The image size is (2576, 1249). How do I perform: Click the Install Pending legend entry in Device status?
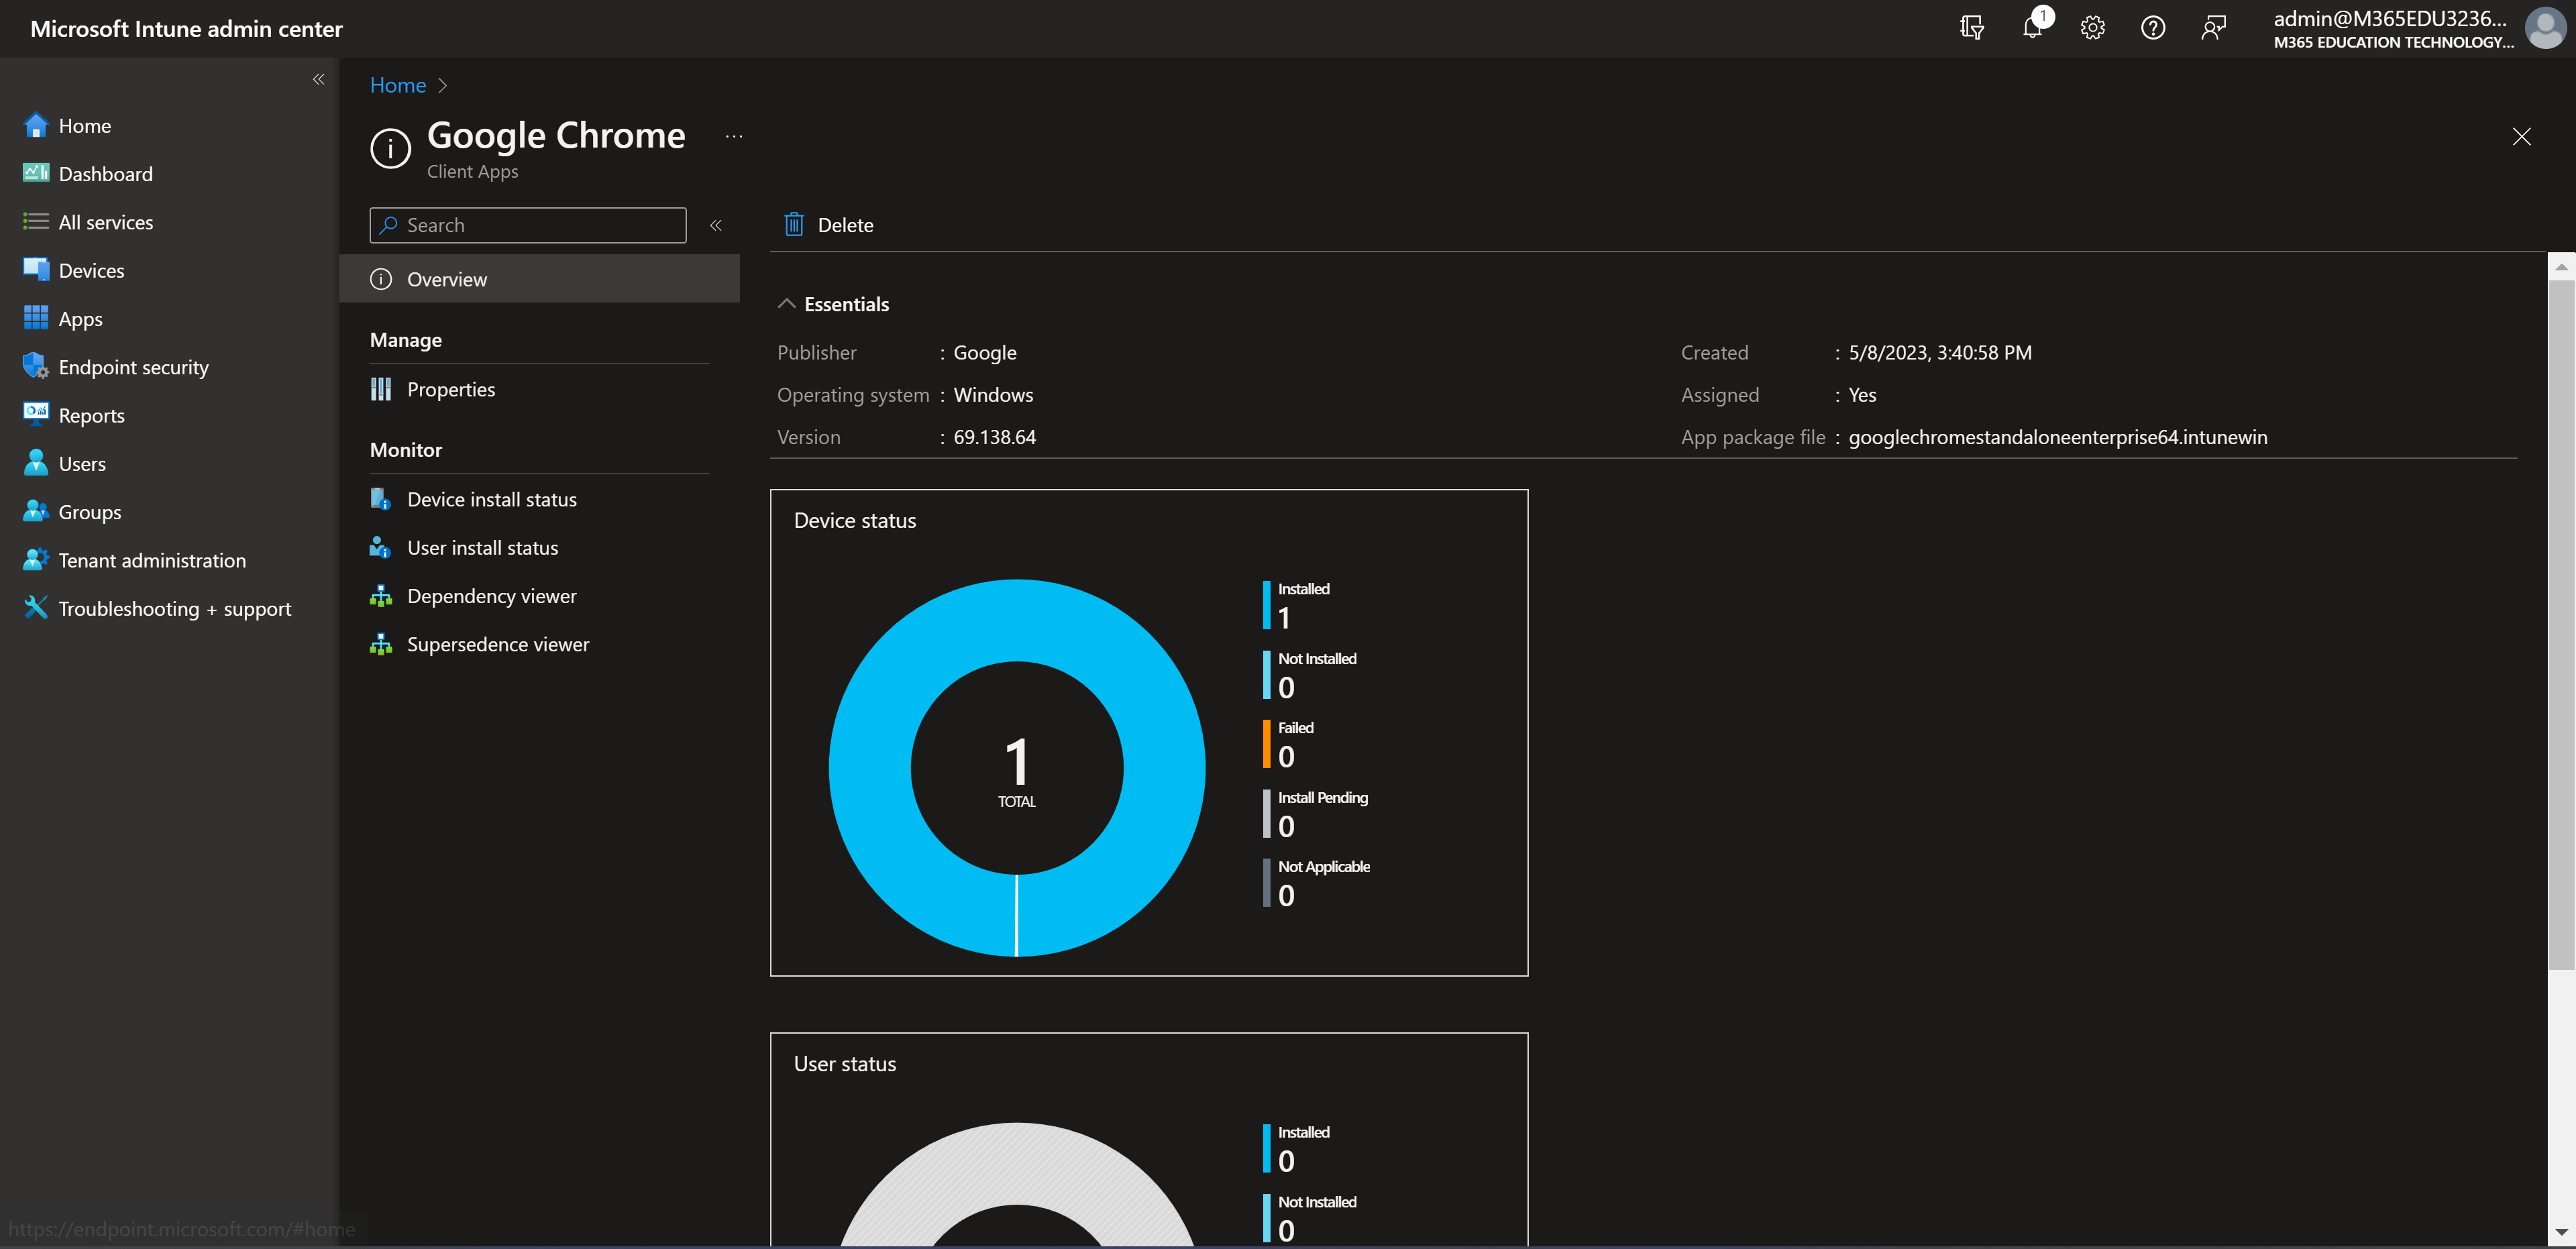(1316, 813)
